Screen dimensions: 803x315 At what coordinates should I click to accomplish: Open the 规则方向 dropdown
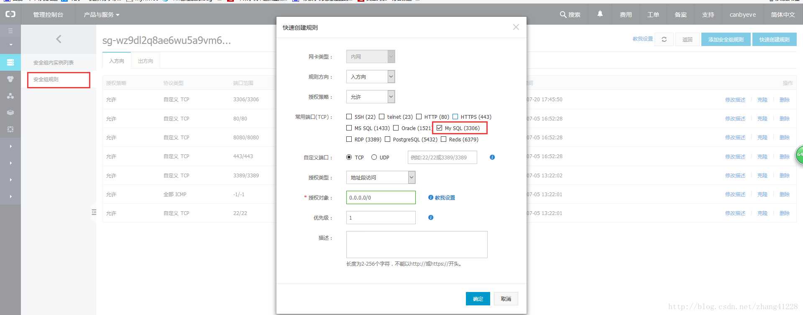tap(371, 77)
